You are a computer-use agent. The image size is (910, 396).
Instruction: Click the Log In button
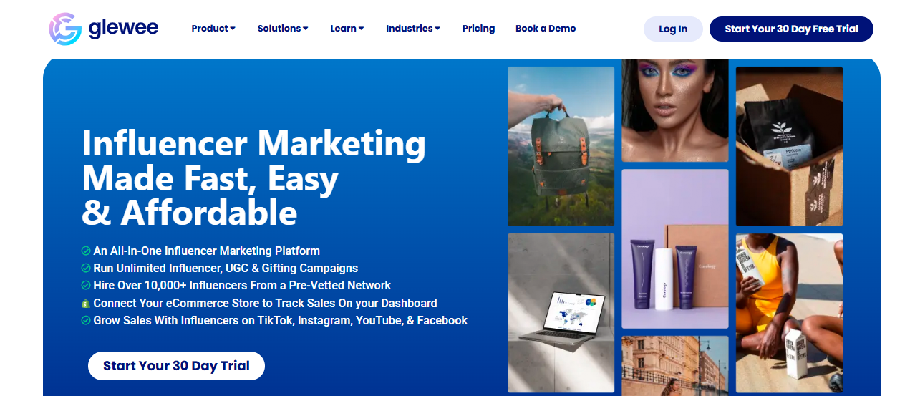673,29
